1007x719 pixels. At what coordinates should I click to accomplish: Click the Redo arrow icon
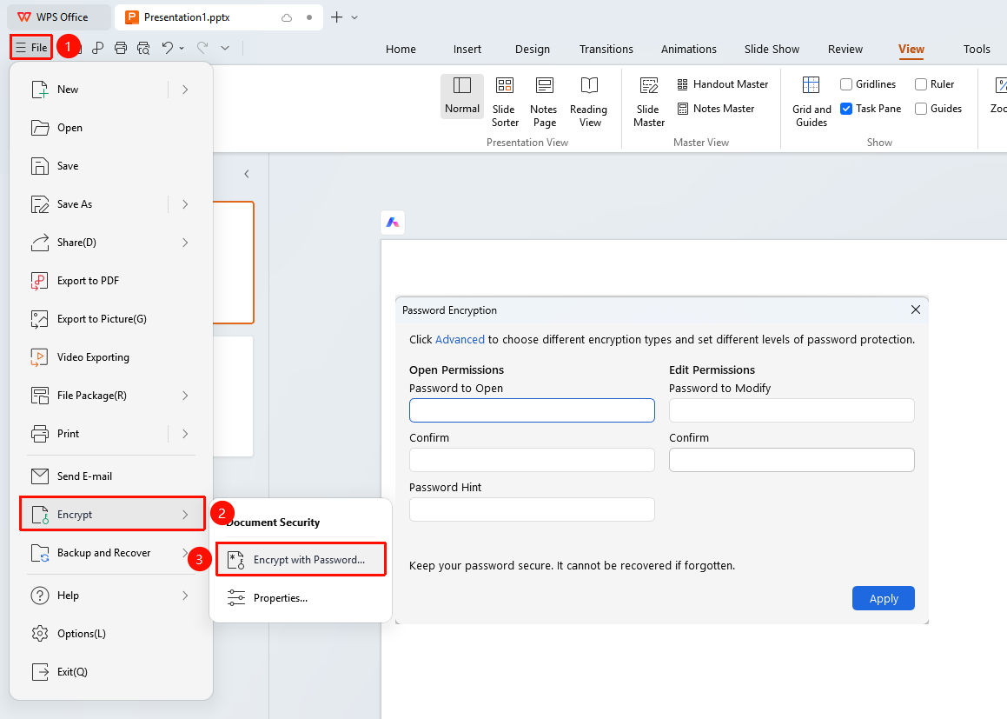pos(202,48)
